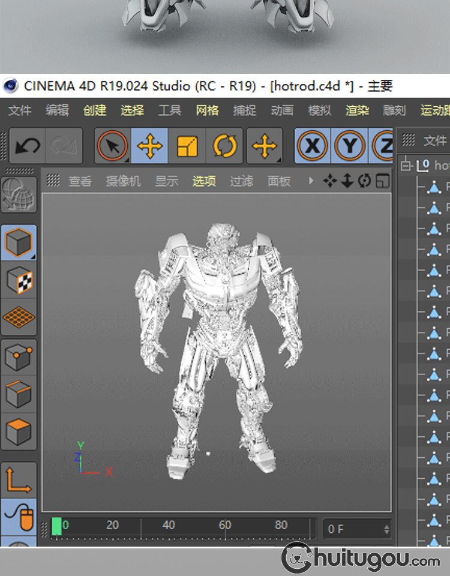Click the Undo arrow button

(28, 146)
